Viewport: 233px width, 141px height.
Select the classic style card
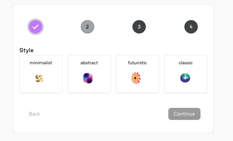coord(186,86)
